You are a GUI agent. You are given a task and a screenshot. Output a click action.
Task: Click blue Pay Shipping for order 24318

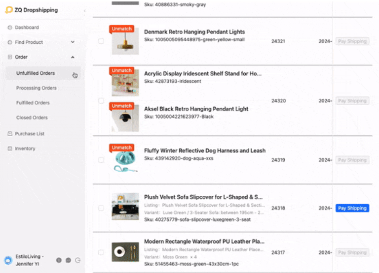(352, 208)
